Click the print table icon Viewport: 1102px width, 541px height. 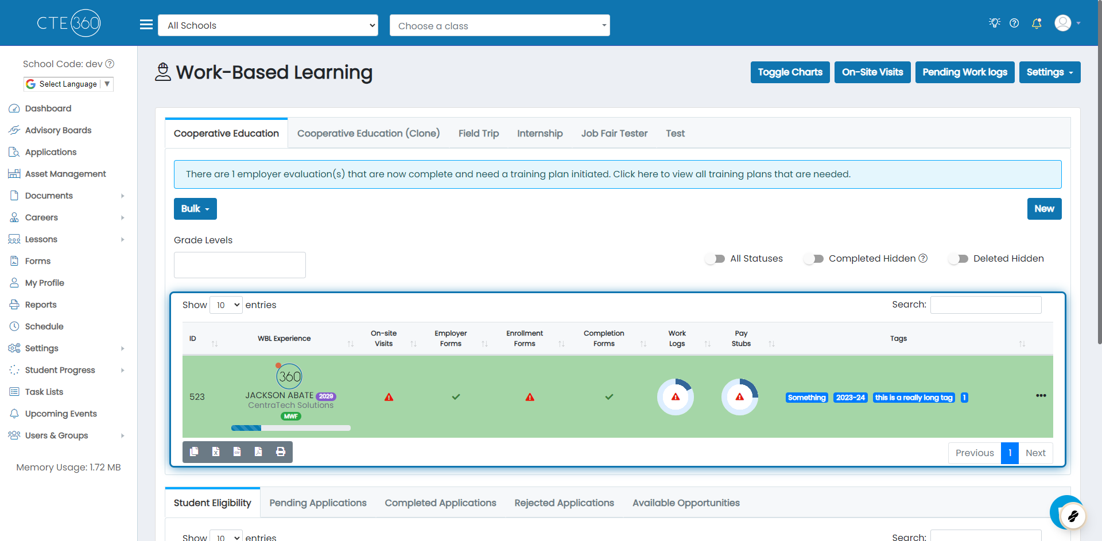tap(281, 452)
